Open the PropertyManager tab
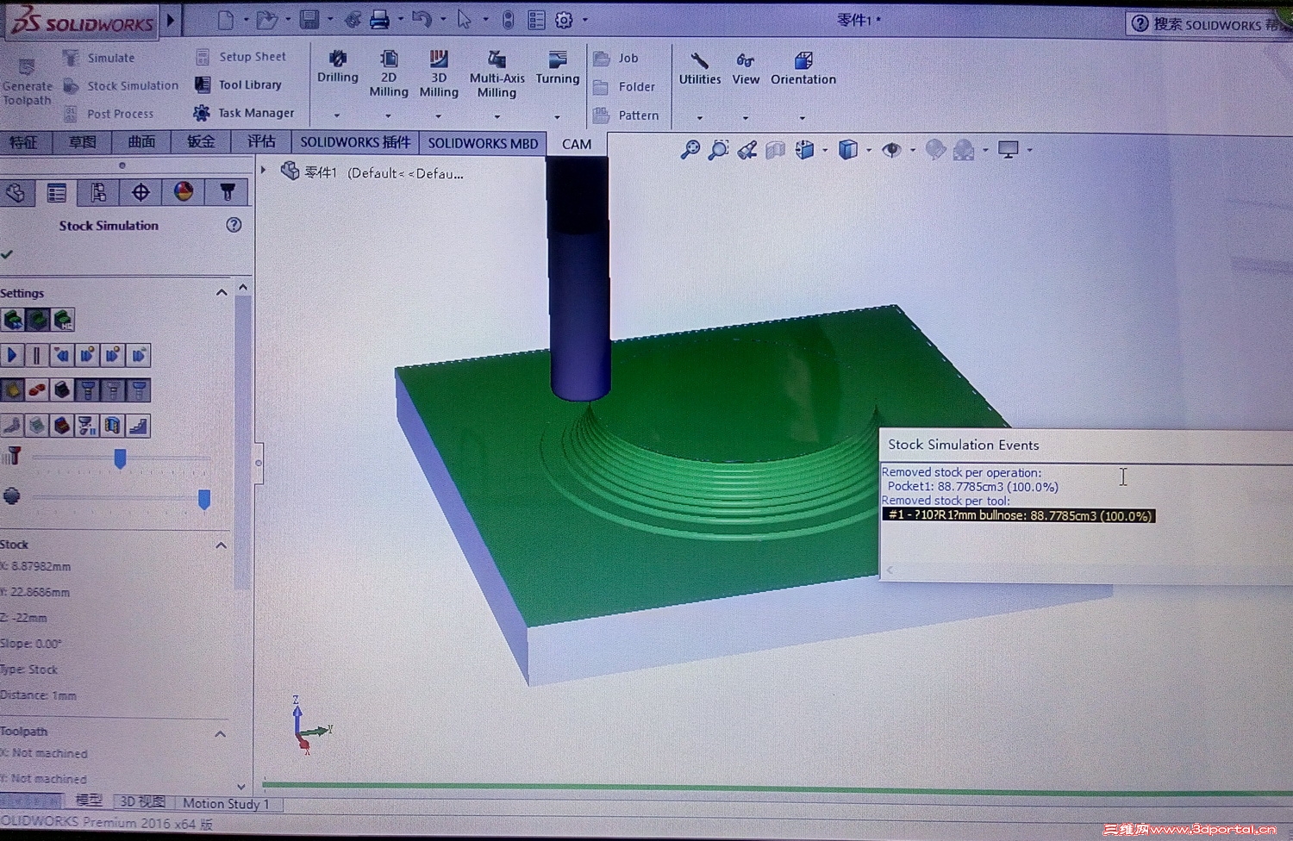This screenshot has height=841, width=1293. [x=57, y=192]
